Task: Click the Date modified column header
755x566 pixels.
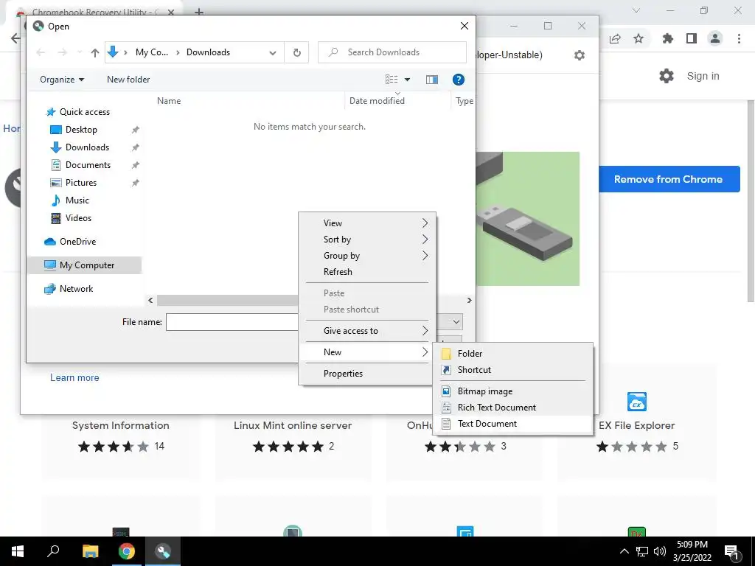Action: [377, 100]
